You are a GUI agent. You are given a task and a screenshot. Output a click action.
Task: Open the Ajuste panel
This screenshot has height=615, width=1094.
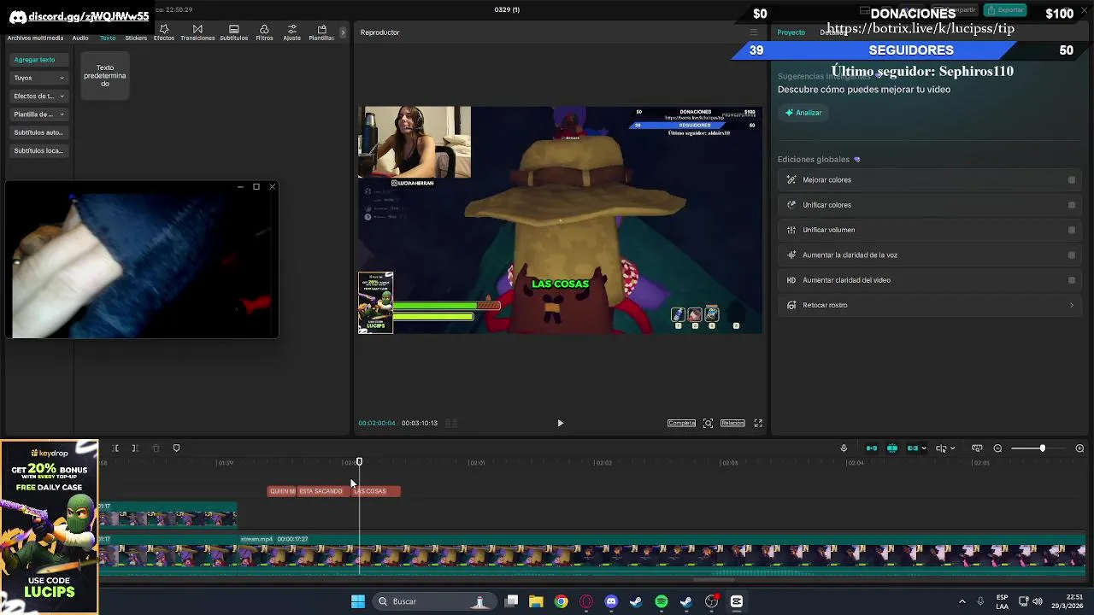[291, 32]
